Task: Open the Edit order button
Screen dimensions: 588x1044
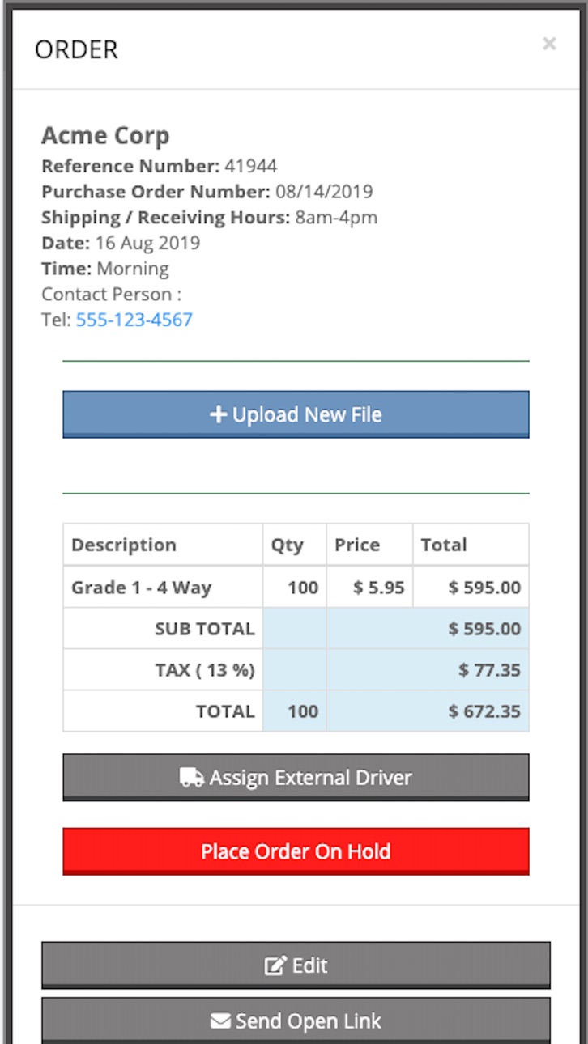Action: point(296,965)
